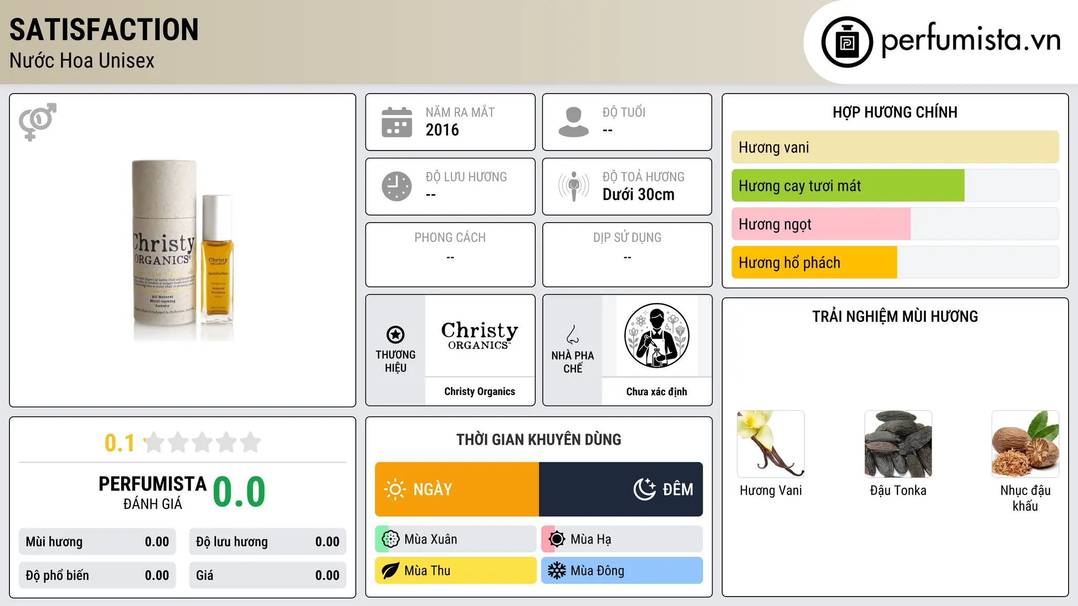
Task: Click the sun icon in the Ngày bar
Action: point(395,489)
